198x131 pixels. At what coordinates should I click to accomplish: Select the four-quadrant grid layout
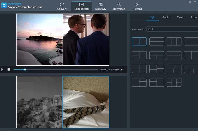pyautogui.click(x=139, y=69)
